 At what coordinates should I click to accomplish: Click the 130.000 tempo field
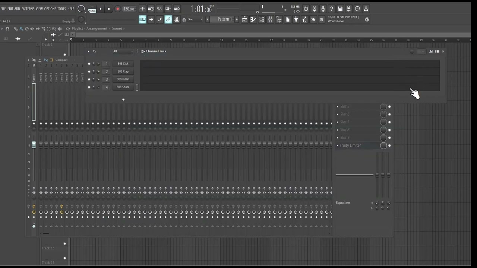(x=129, y=9)
